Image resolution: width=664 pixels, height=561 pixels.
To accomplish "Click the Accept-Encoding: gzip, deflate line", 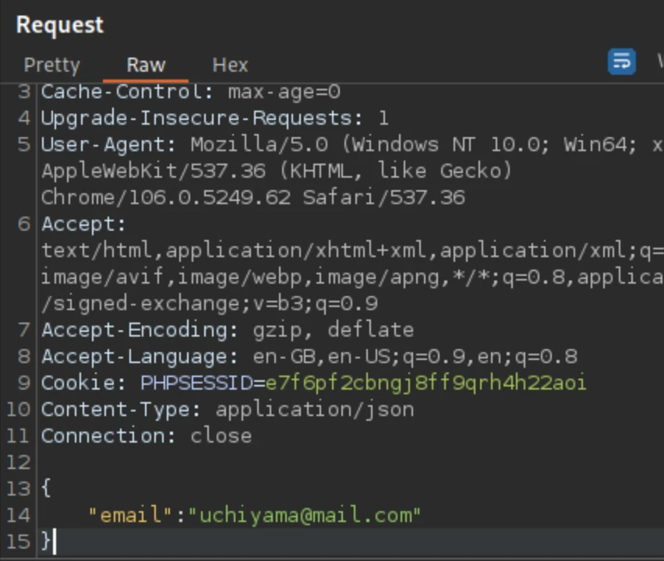I will tap(228, 330).
